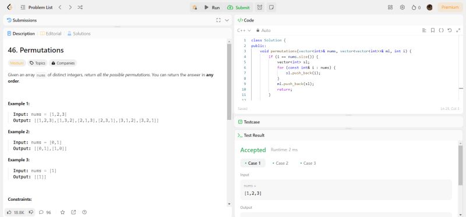Reset code with the undo arrow icon
Image resolution: width=466 pixels, height=217 pixels.
coord(450,30)
